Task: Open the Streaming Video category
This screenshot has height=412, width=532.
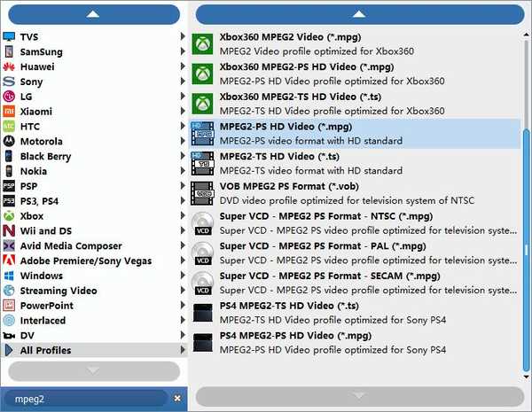Action: (94, 291)
